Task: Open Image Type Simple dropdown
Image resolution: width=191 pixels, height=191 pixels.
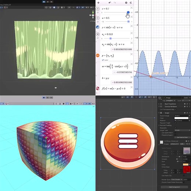Action: coord(182,130)
